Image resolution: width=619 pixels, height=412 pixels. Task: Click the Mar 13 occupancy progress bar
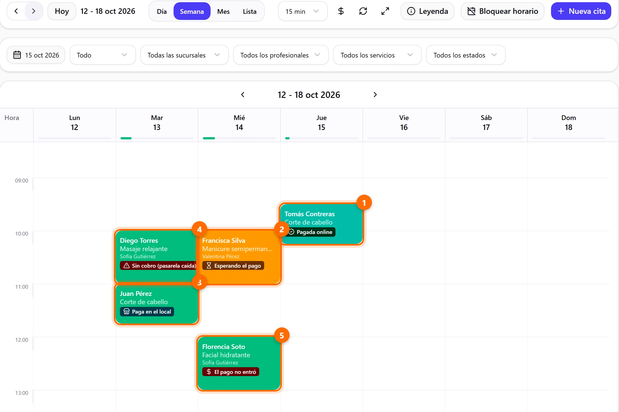pos(157,138)
